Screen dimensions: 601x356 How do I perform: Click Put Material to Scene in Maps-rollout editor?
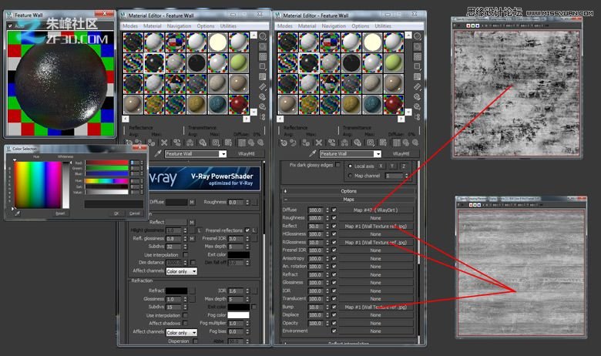[293, 143]
